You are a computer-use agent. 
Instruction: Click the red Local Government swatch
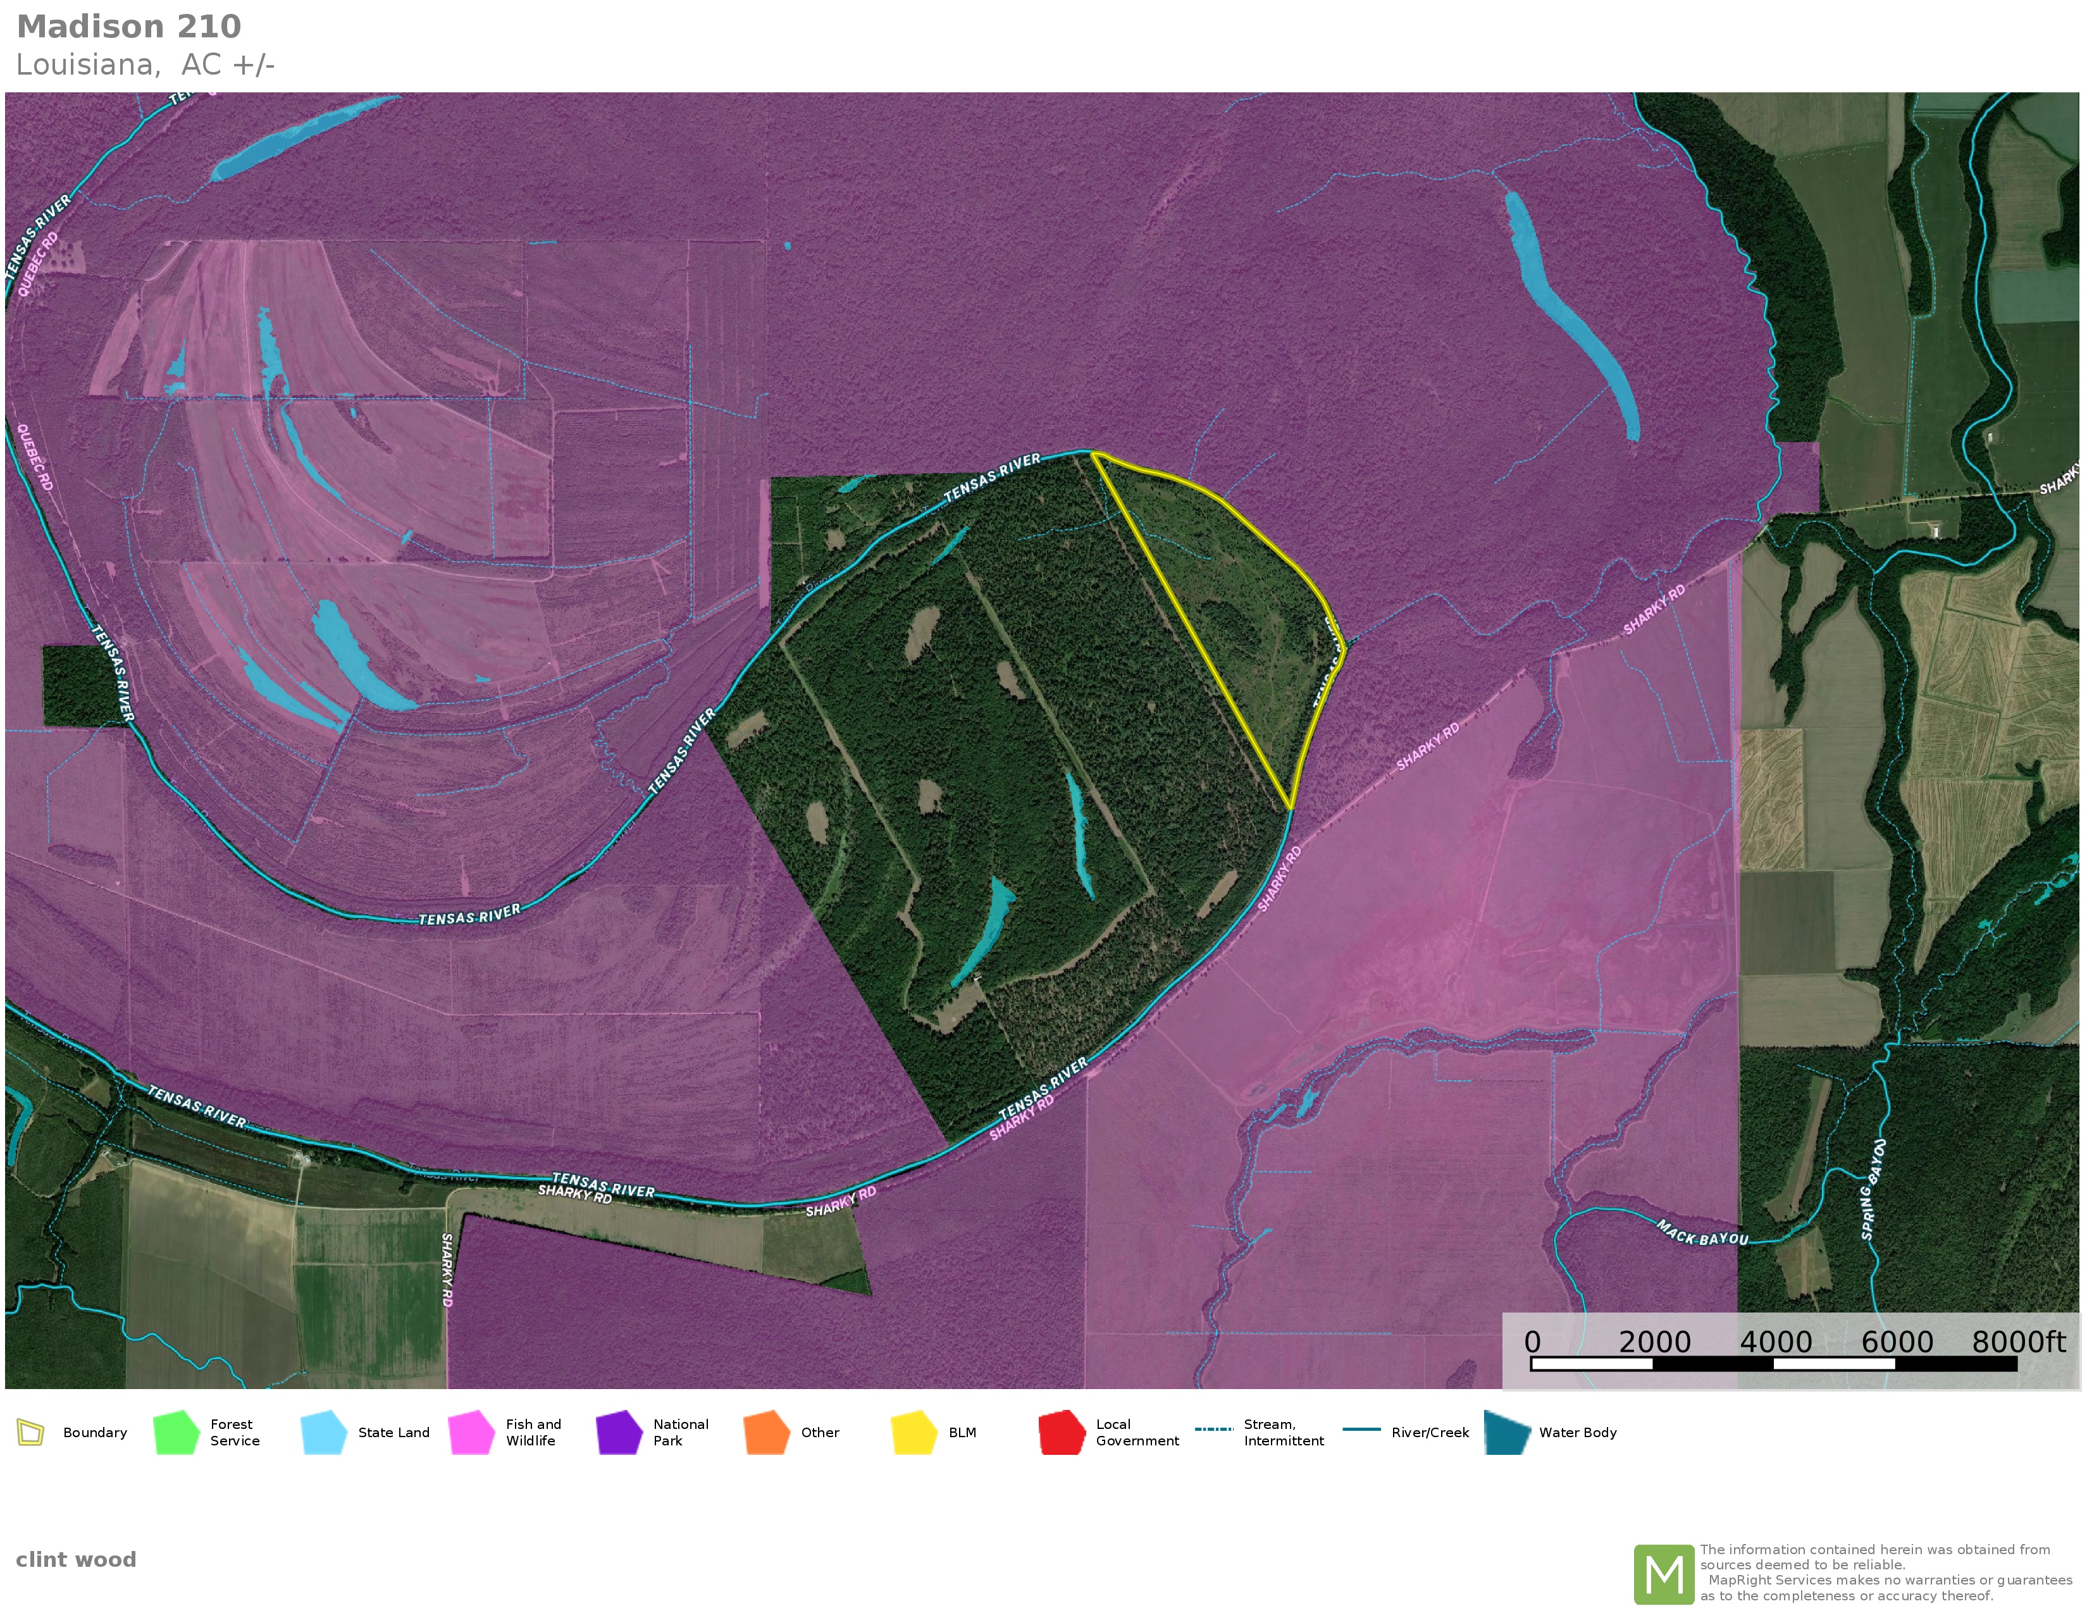(x=1062, y=1432)
